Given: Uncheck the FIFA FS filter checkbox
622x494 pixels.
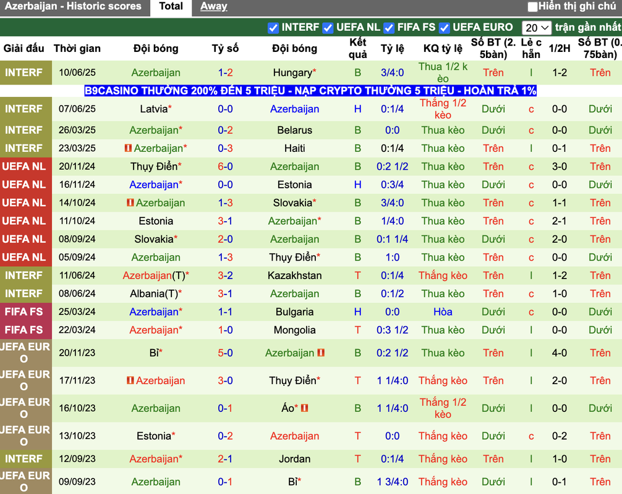Looking at the screenshot, I should click(389, 28).
